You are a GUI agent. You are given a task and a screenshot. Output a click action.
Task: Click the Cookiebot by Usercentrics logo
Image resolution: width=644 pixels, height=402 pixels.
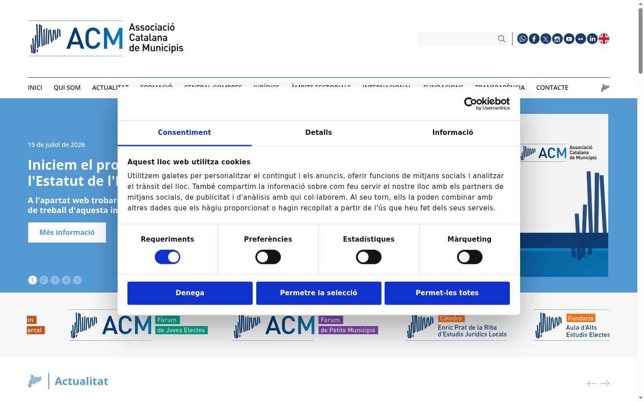tap(487, 104)
